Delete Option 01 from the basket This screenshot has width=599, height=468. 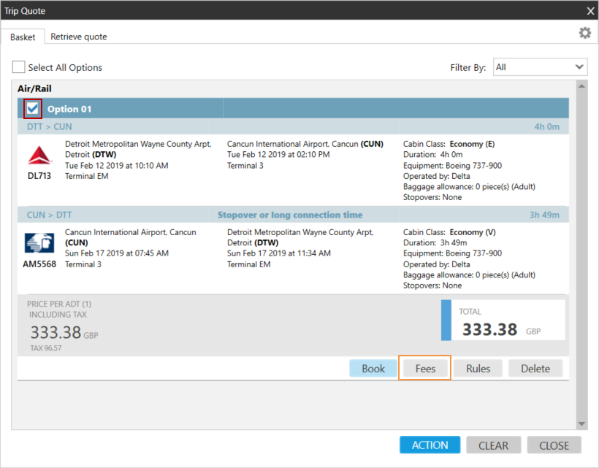click(535, 369)
